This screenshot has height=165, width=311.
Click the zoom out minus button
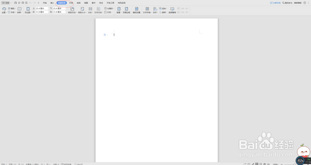pos(282,164)
